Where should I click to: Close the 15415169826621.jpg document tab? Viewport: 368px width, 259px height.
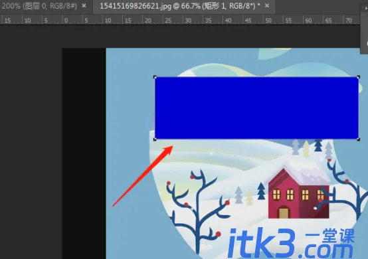point(267,5)
